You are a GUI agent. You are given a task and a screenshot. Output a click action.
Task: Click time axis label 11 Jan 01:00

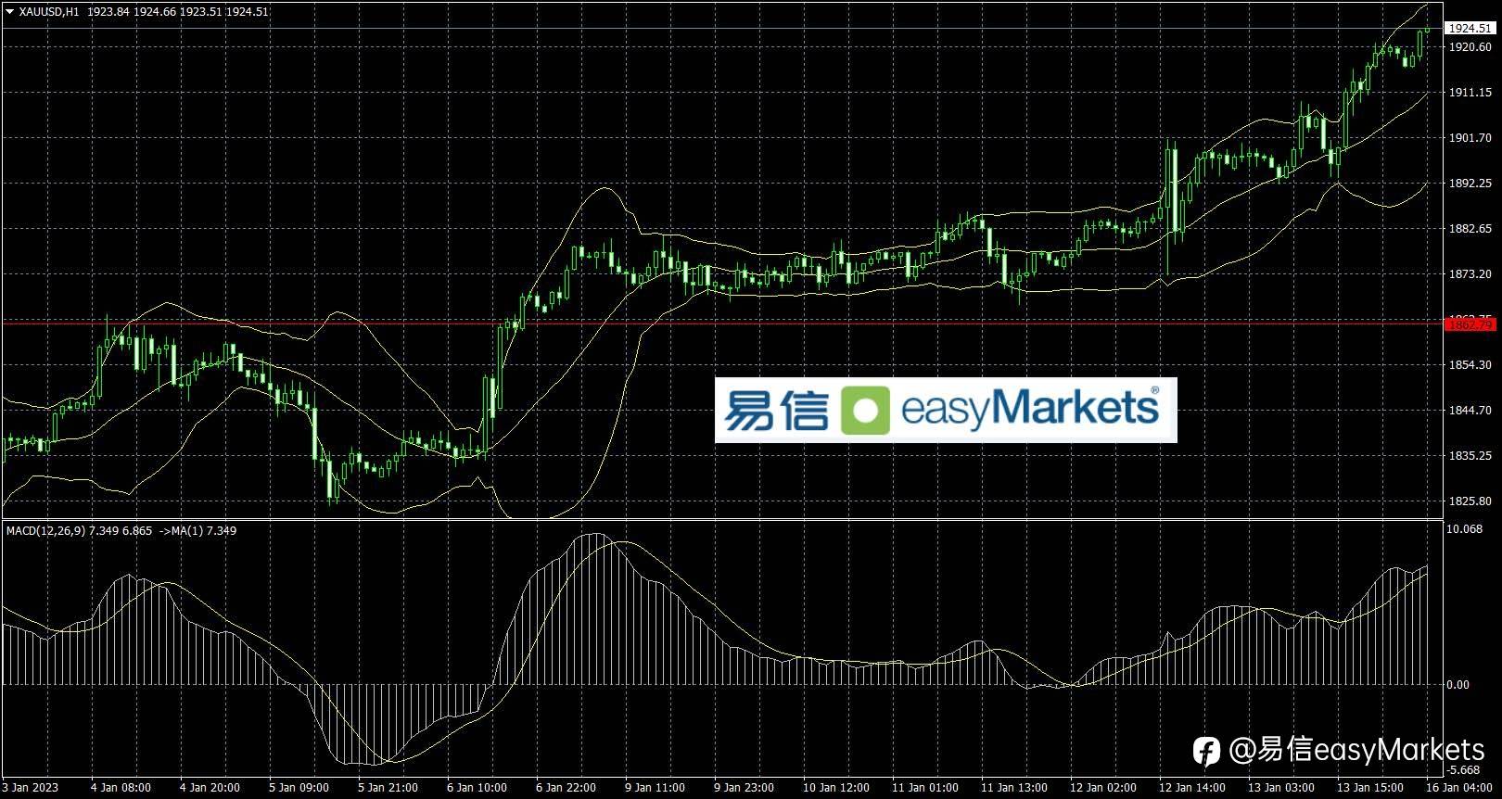coord(923,788)
